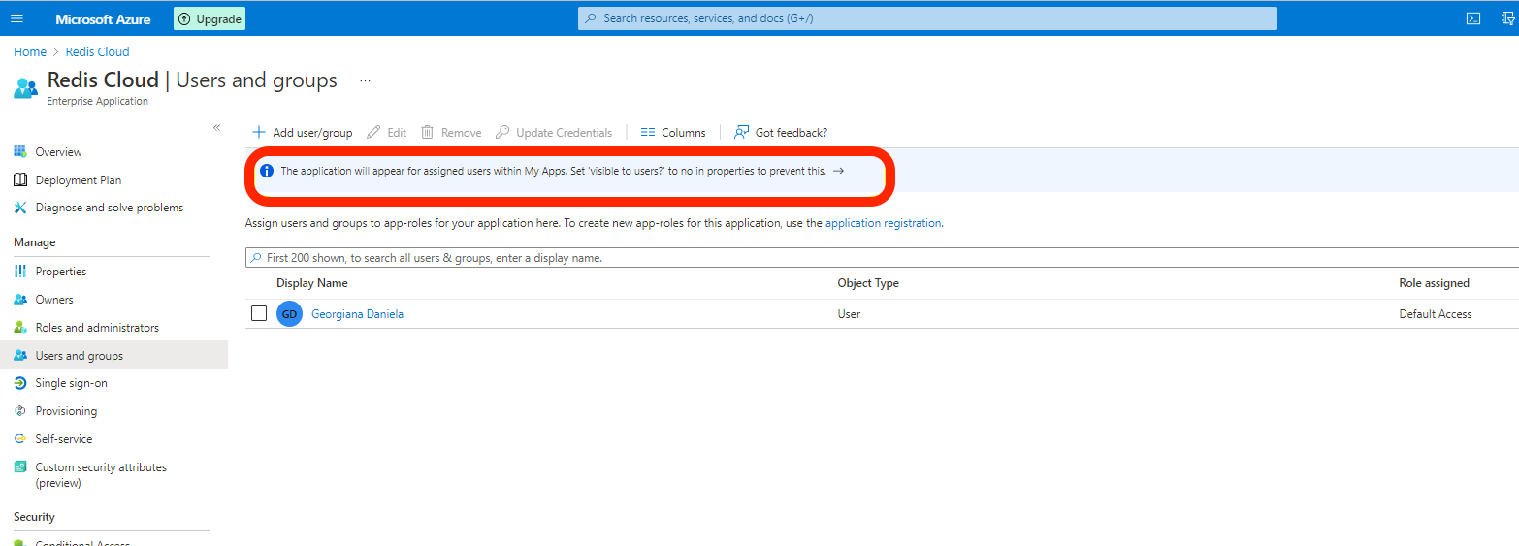This screenshot has width=1519, height=546.
Task: Open Single sign-on in the sidebar
Action: click(x=71, y=383)
